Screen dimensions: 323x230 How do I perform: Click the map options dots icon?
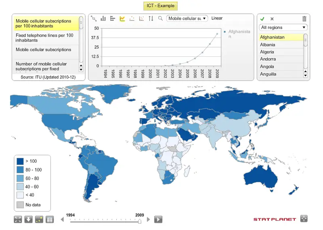(x=39, y=219)
